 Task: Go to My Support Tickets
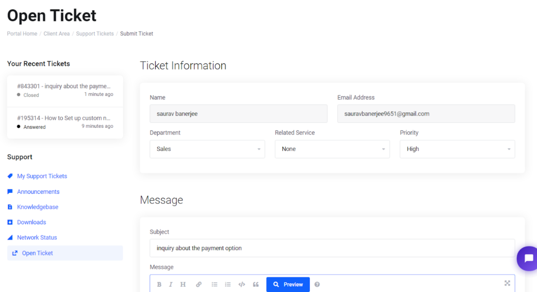click(42, 176)
